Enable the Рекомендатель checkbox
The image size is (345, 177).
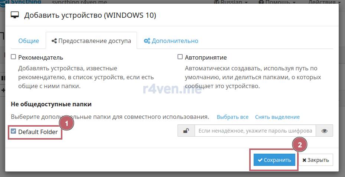coord(13,57)
